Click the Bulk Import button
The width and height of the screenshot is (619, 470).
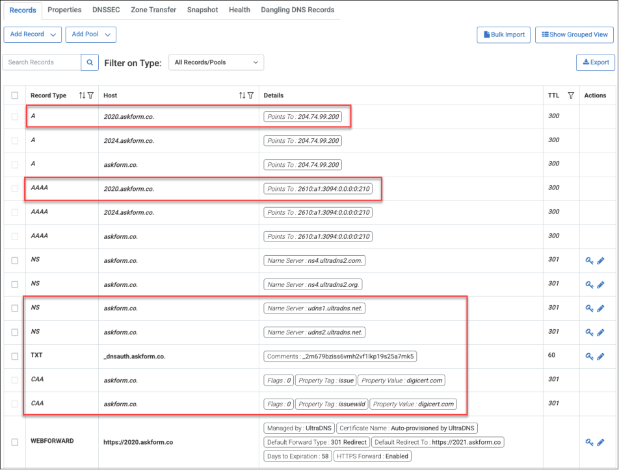tap(503, 34)
